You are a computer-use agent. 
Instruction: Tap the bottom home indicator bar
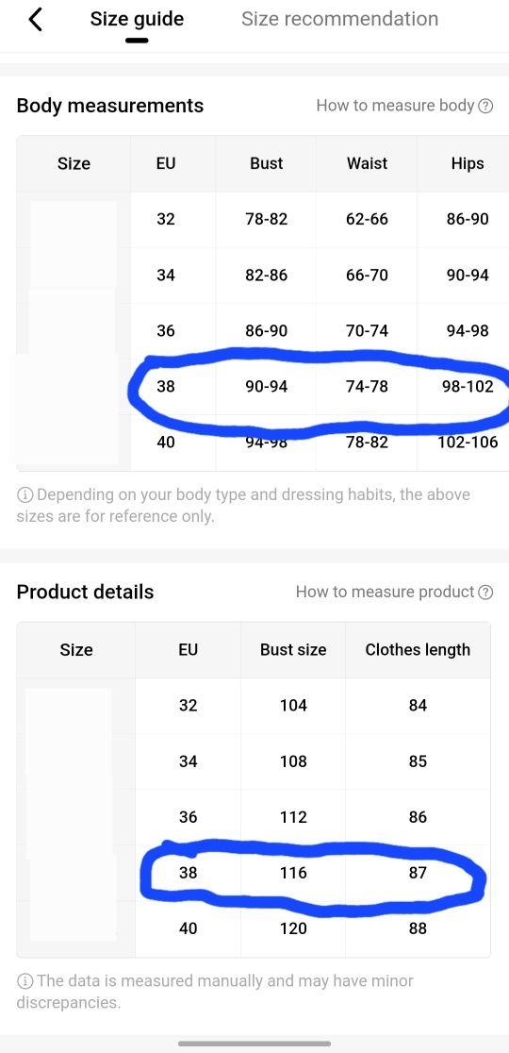(254, 1044)
